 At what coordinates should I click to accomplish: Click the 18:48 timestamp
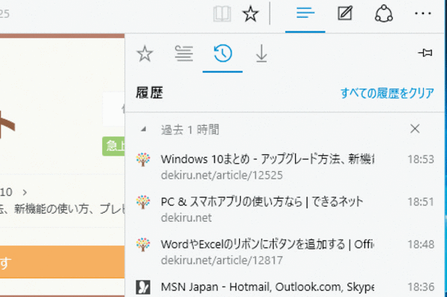click(420, 244)
